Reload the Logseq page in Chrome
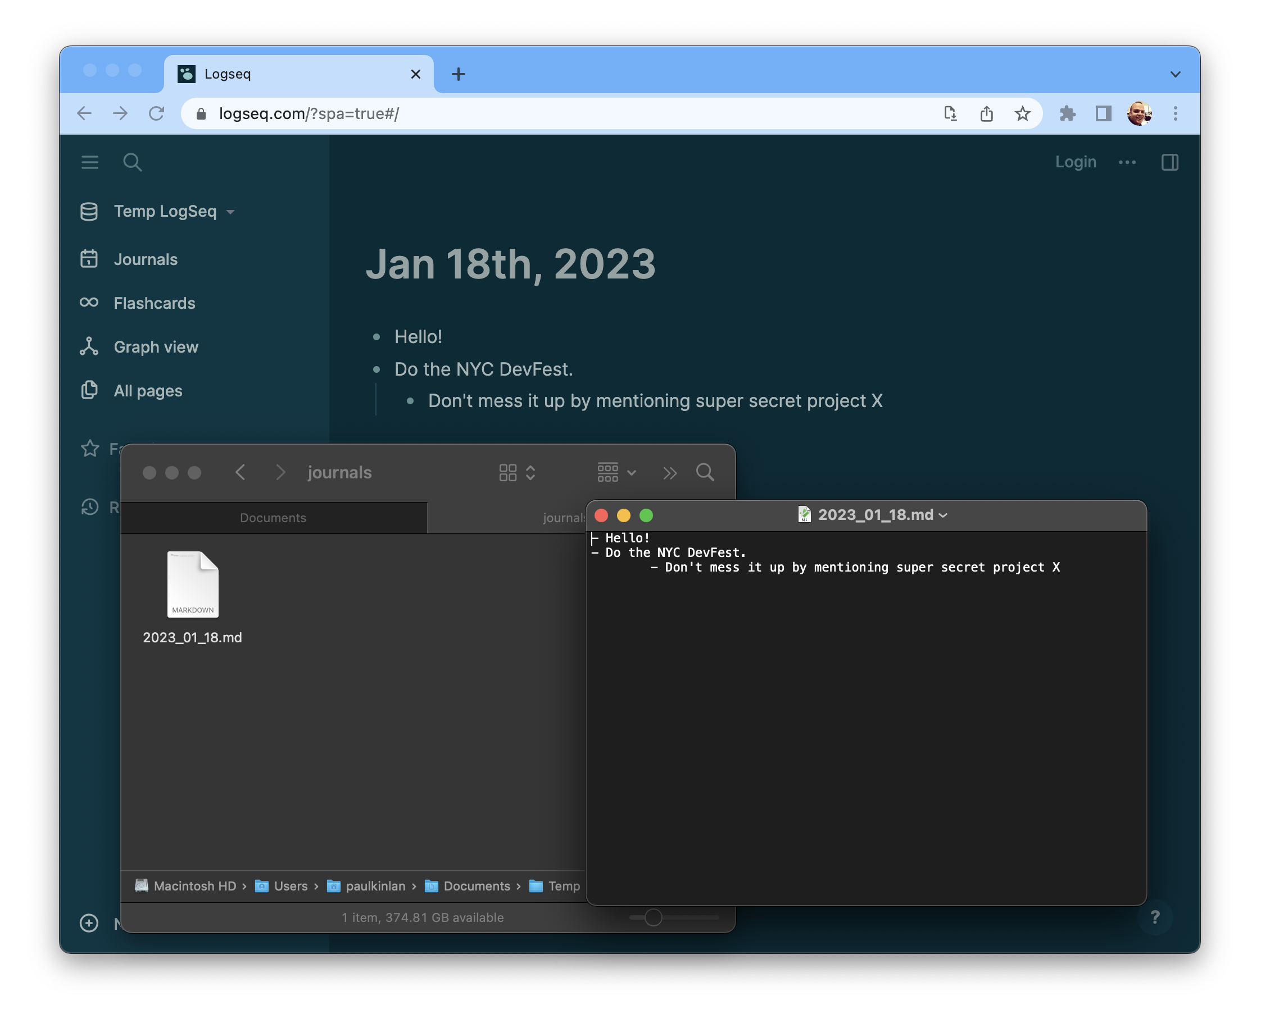Screen dimensions: 1270x1014 [x=156, y=113]
